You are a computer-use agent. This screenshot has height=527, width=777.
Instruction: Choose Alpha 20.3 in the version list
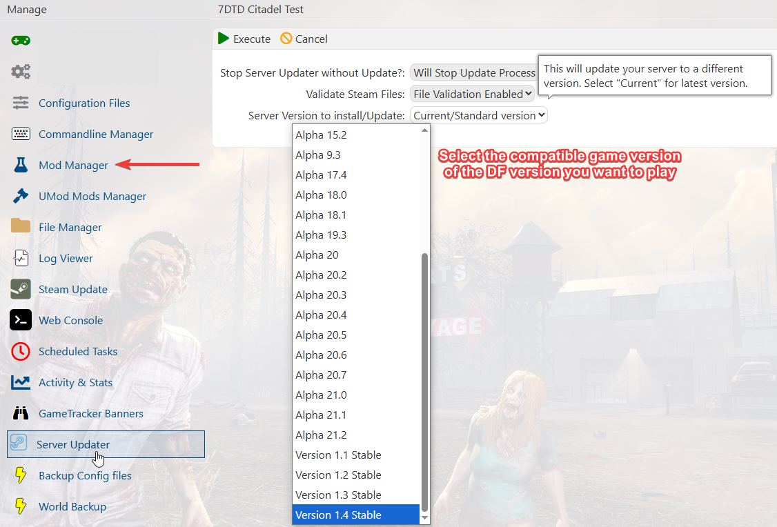(x=356, y=295)
